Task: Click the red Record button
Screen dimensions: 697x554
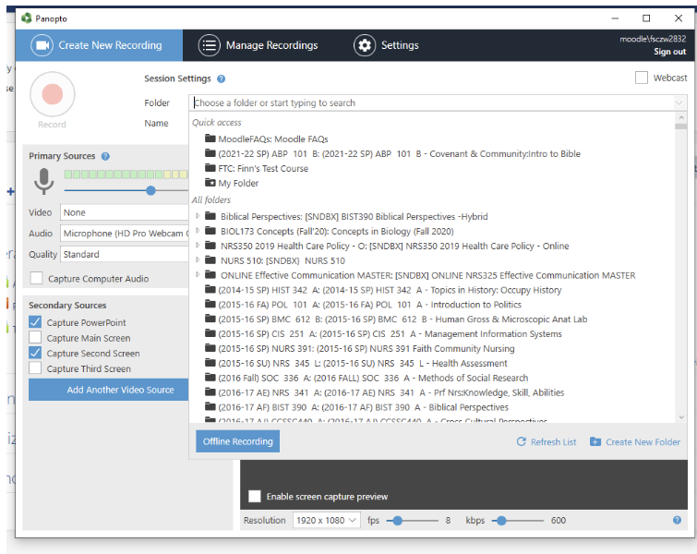Action: [x=52, y=94]
